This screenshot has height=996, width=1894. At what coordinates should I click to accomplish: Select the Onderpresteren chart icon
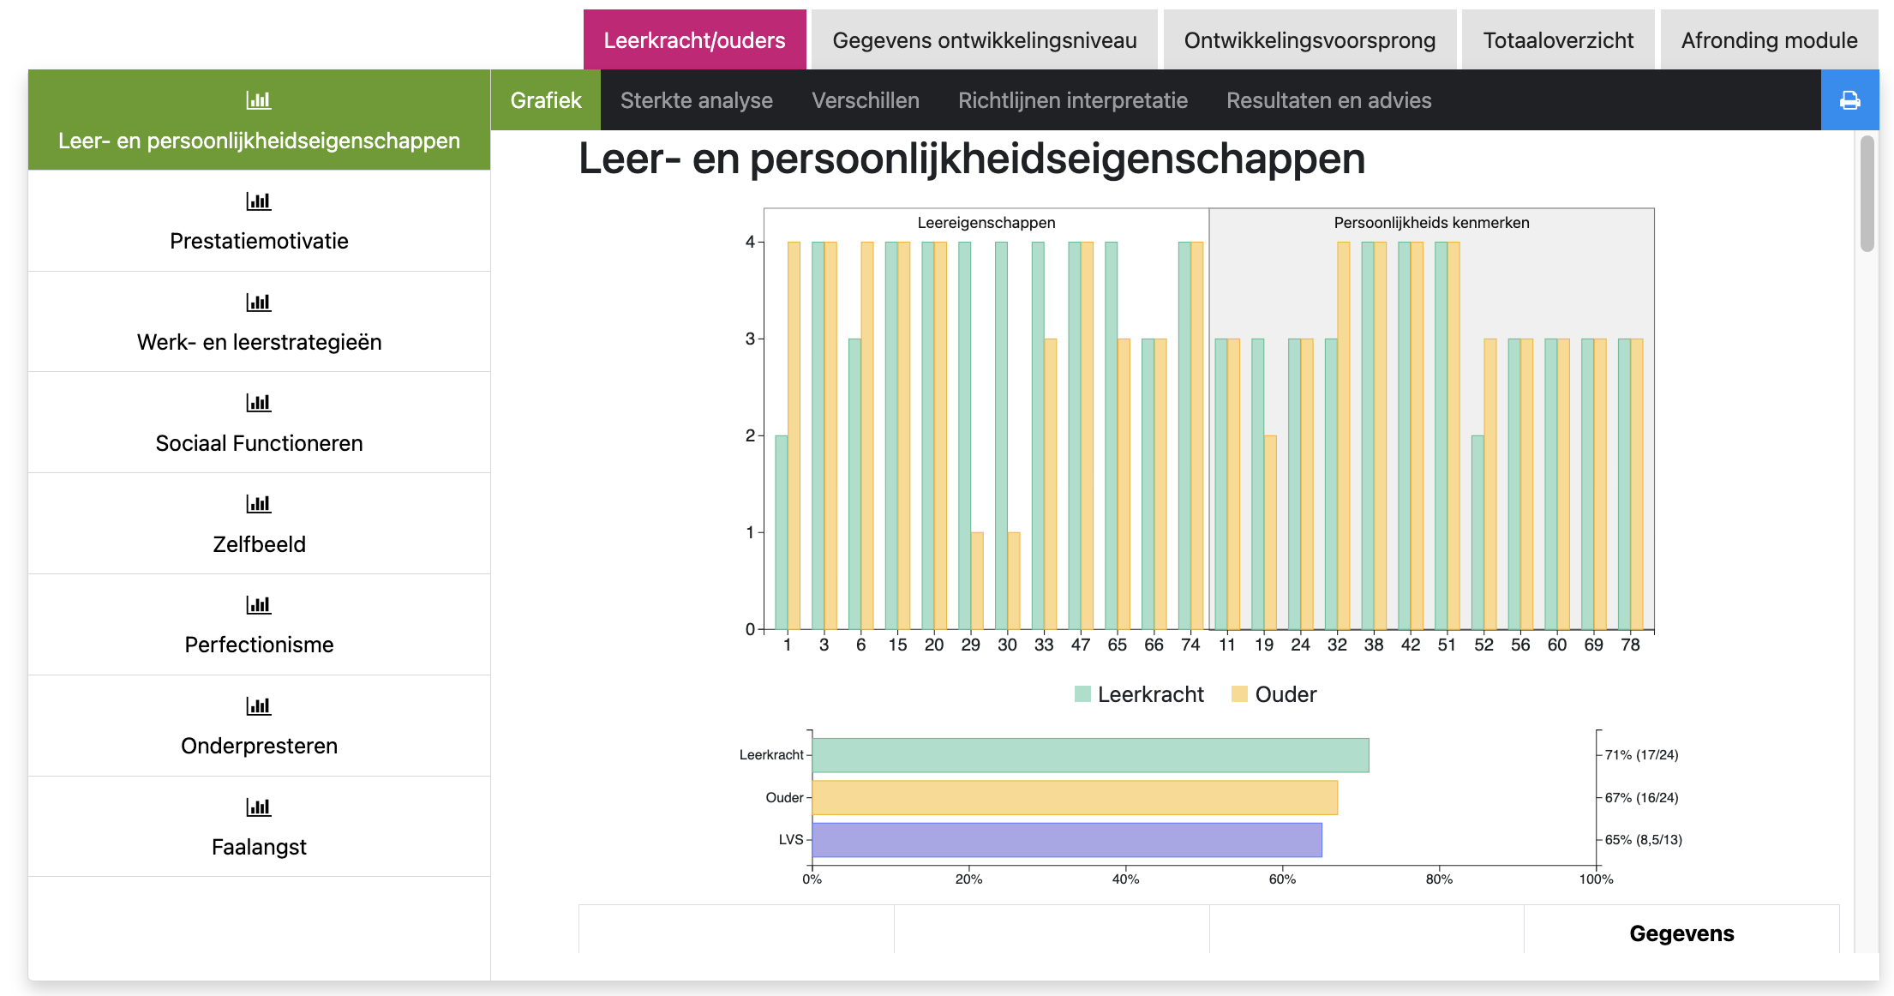258,705
